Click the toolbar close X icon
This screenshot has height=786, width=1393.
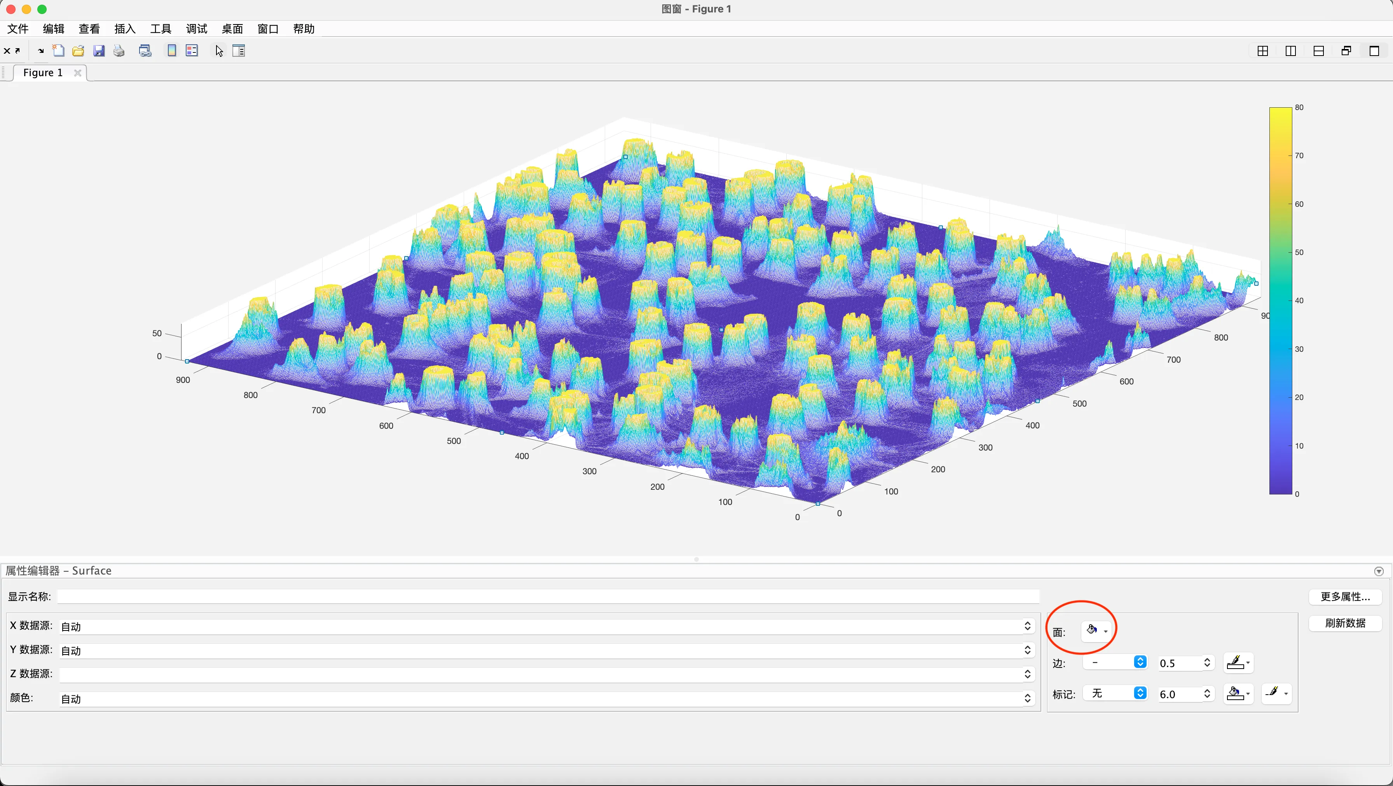pyautogui.click(x=7, y=51)
